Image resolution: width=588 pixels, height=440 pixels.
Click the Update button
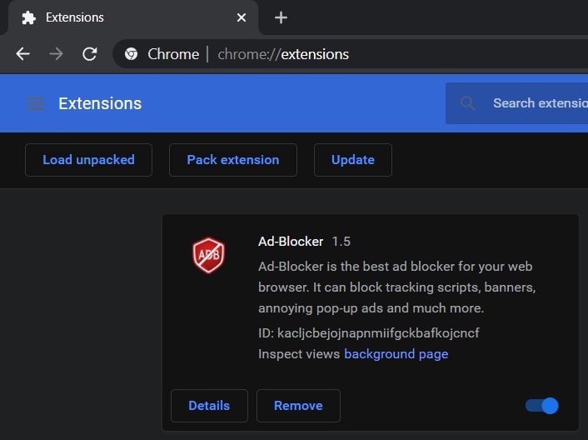tap(353, 160)
